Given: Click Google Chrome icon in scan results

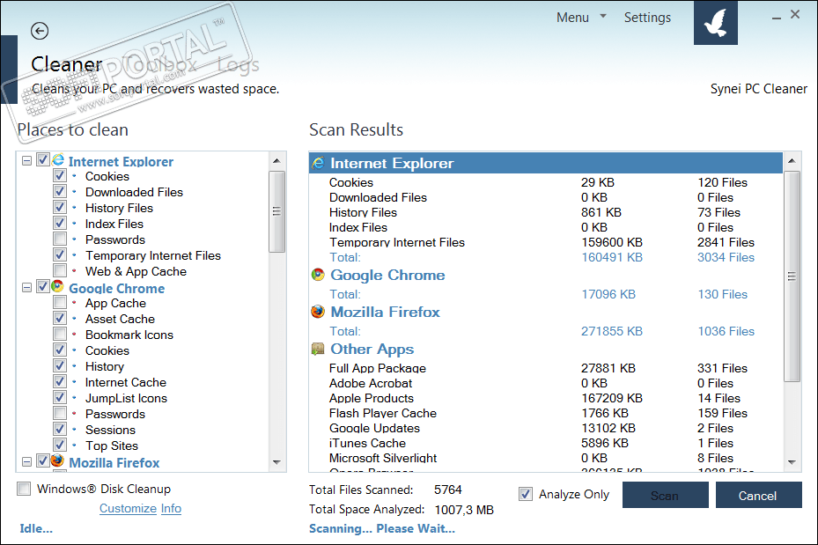Looking at the screenshot, I should click(x=318, y=275).
